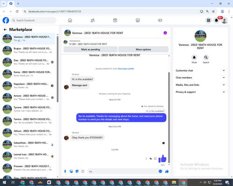Open the Praveen conversation in the list
The image size is (233, 186).
pyautogui.click(x=28, y=168)
